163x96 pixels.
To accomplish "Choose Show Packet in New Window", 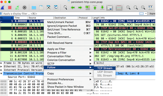I will pyautogui.click(x=69, y=87).
